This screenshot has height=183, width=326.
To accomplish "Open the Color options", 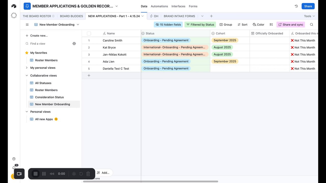I will tap(258, 25).
